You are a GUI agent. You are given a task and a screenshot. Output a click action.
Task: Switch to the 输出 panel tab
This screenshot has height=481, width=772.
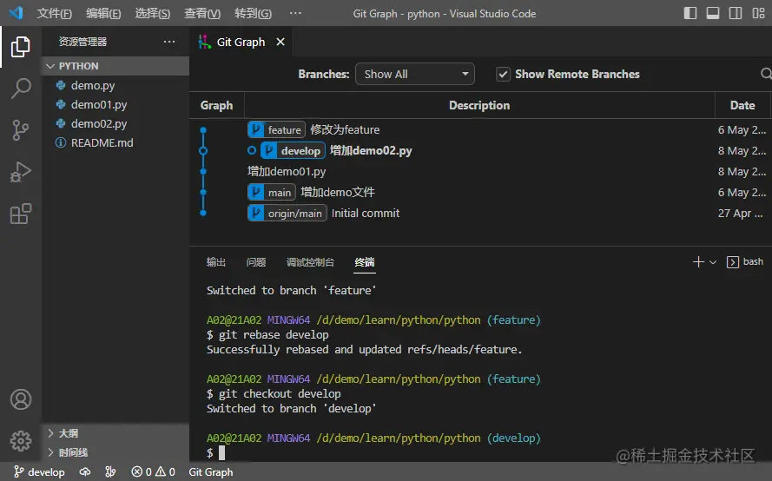(x=216, y=262)
